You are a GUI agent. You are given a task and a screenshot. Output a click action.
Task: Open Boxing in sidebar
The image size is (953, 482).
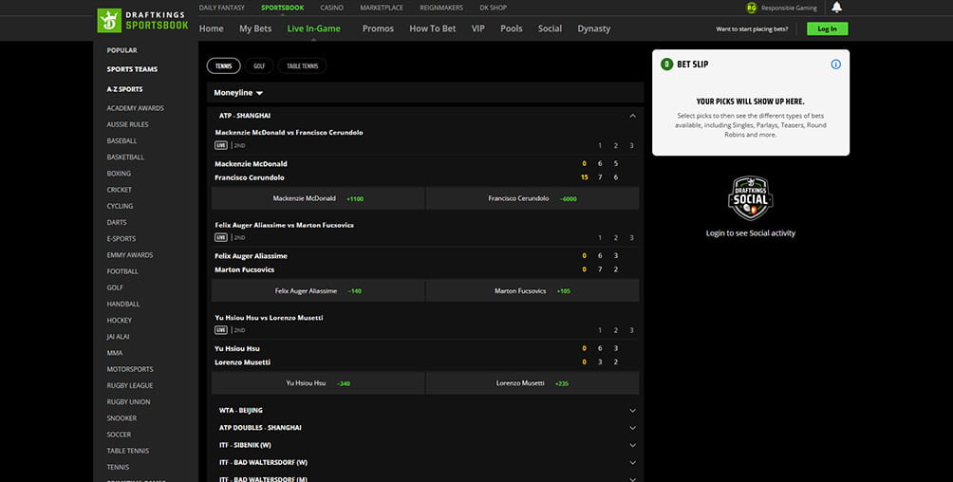tap(119, 174)
